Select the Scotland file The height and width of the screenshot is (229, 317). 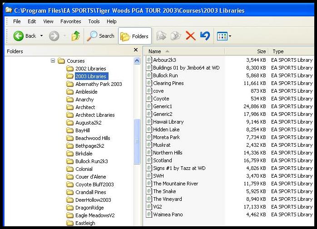162,160
